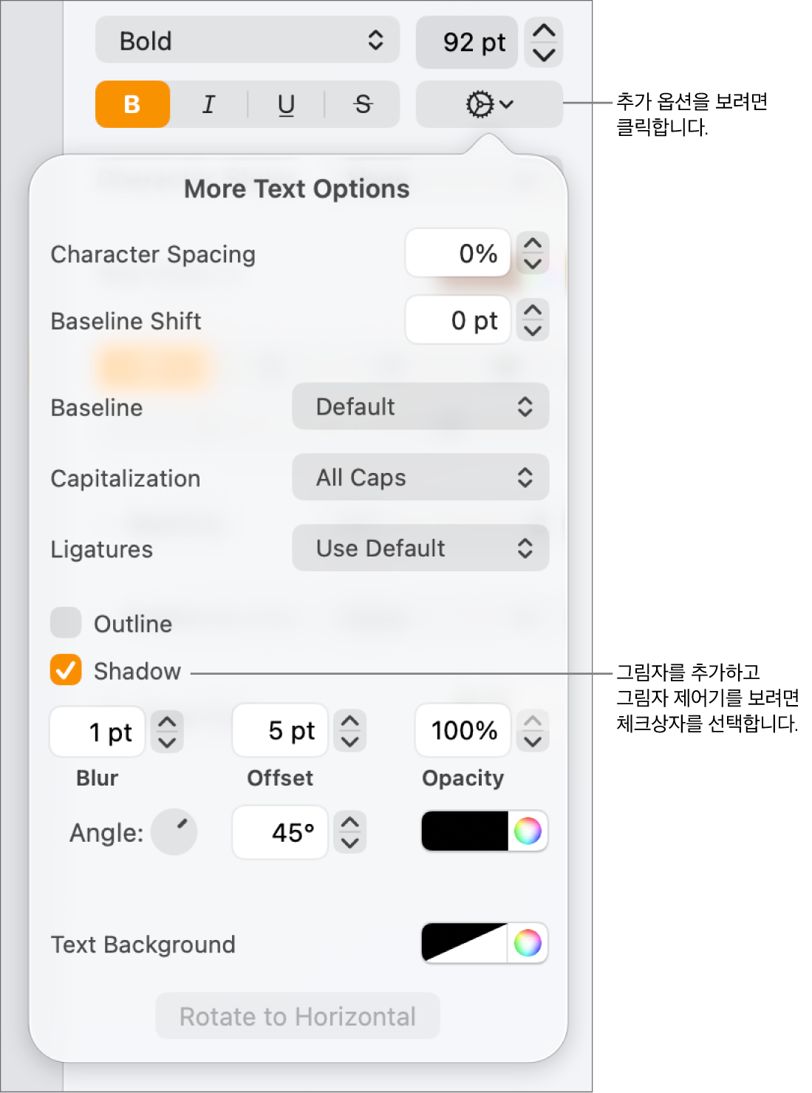Image resolution: width=812 pixels, height=1093 pixels.
Task: Open the Baseline dropdown set to Default
Action: coord(420,406)
